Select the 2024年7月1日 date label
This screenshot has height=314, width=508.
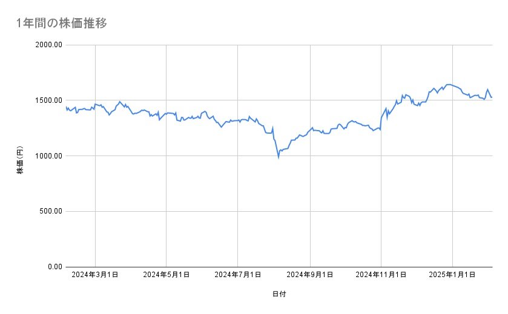[x=238, y=275]
